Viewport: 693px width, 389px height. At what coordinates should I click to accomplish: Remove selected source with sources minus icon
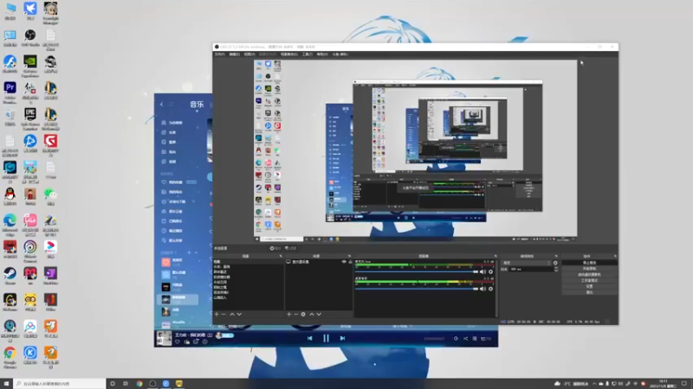pos(295,314)
